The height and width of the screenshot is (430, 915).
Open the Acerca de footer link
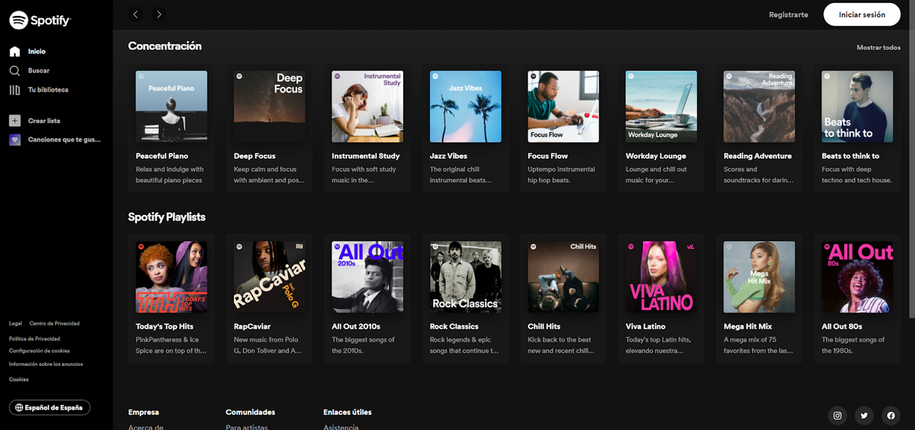coord(146,427)
